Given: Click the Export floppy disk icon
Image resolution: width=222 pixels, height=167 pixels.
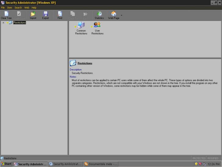Looking at the screenshot, I should coord(45,14).
